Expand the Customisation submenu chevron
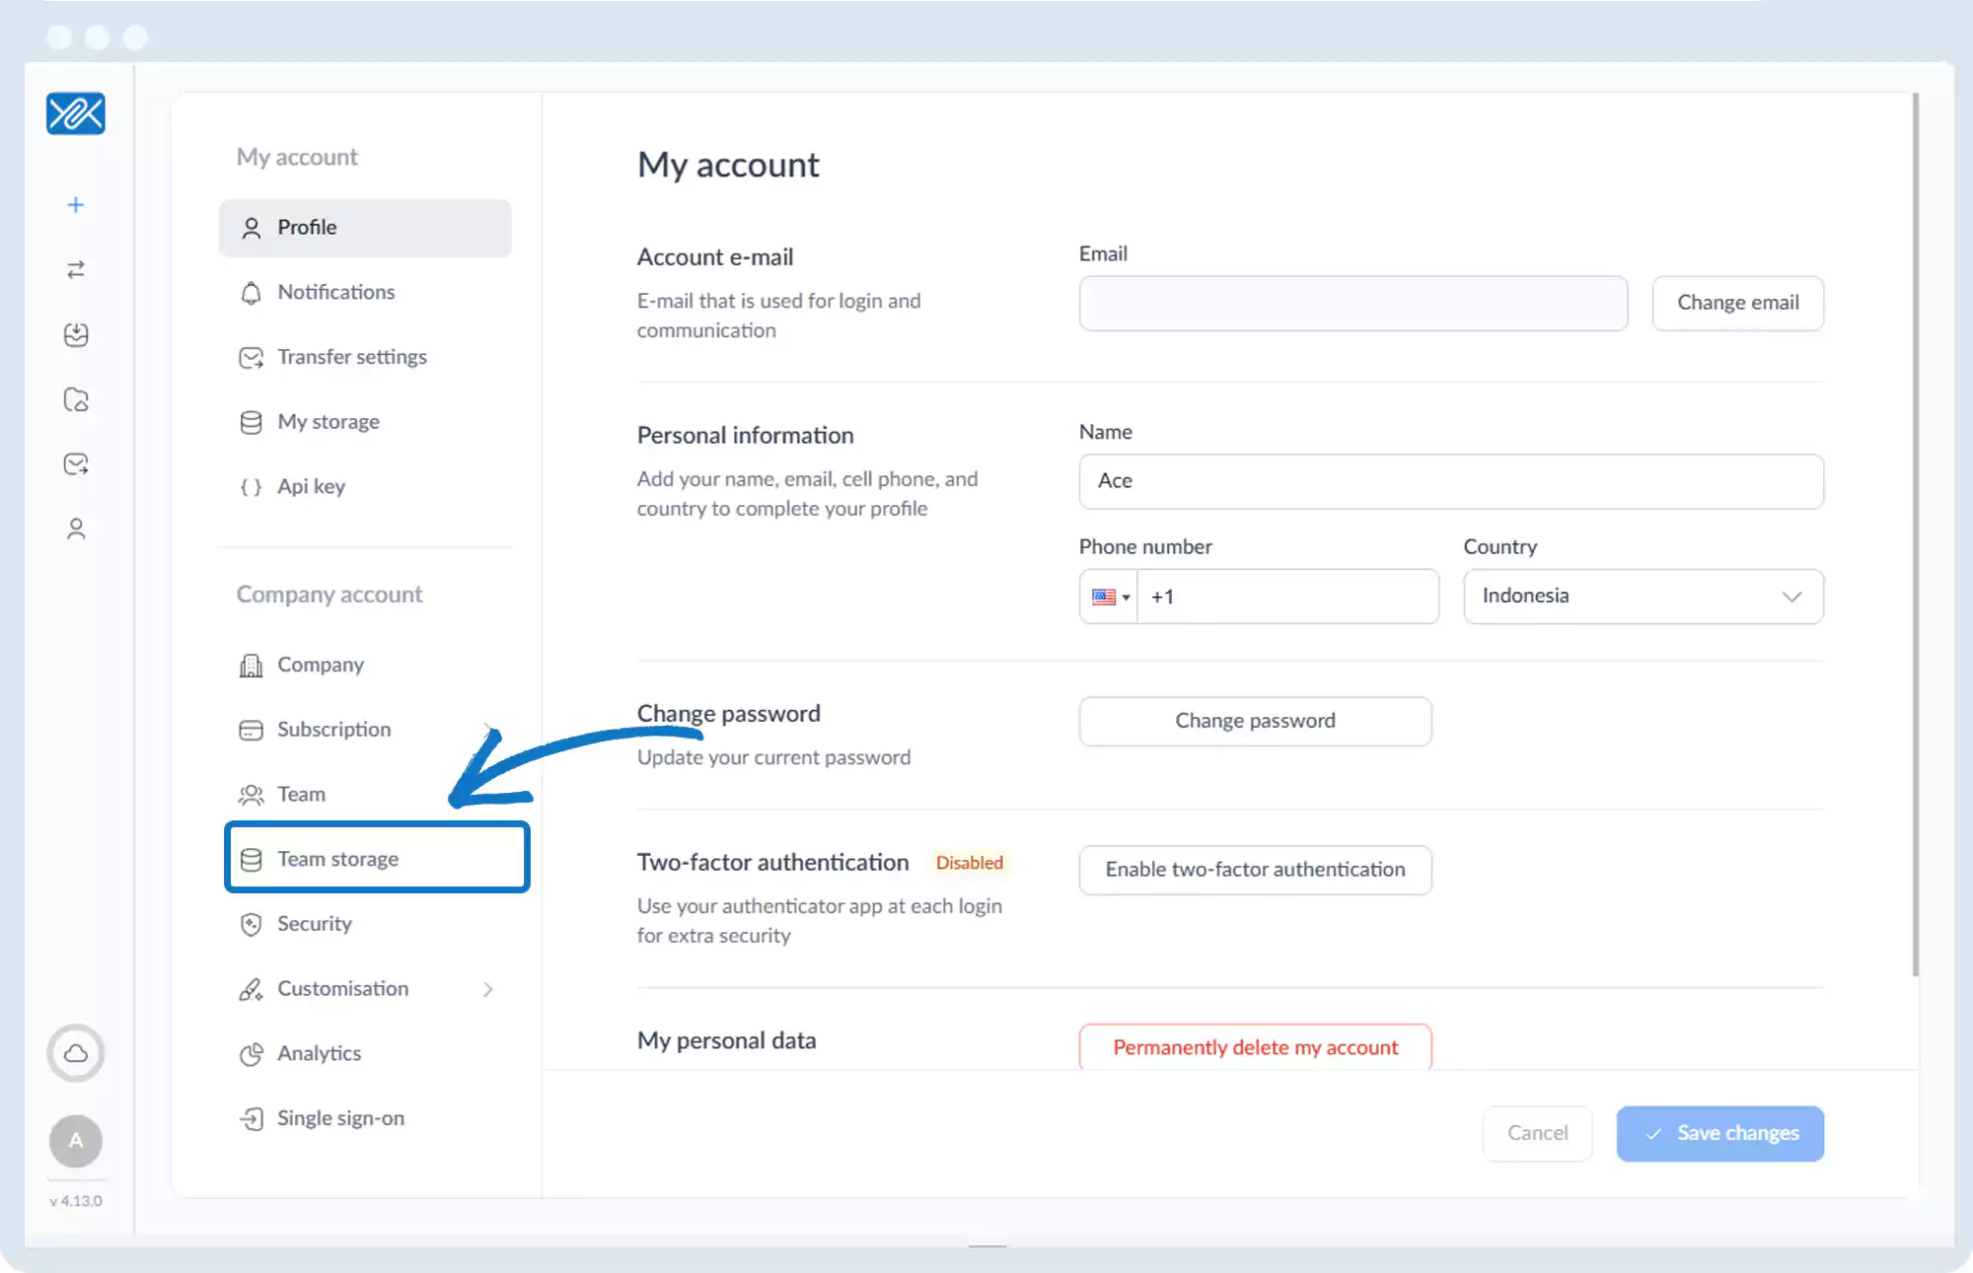 click(488, 989)
